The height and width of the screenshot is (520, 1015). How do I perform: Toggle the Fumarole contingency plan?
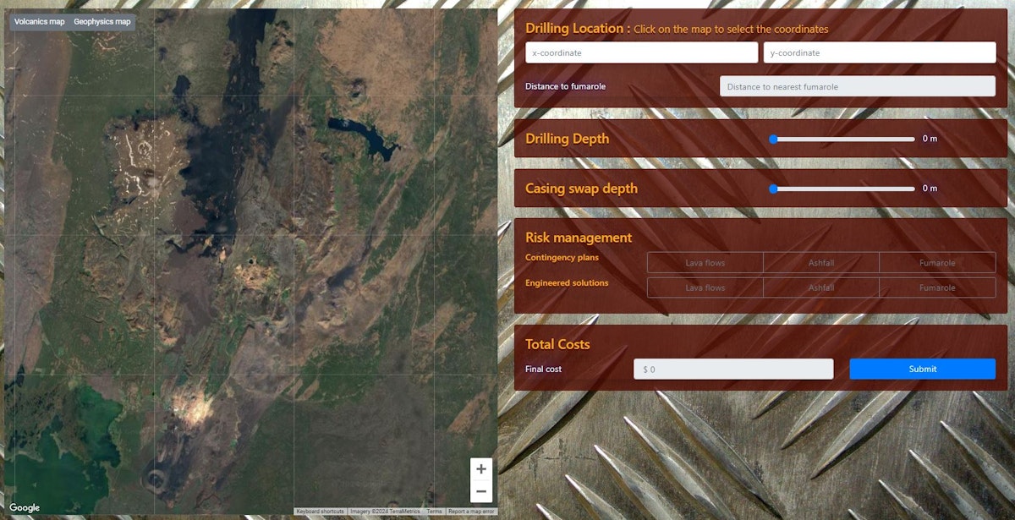pos(937,262)
